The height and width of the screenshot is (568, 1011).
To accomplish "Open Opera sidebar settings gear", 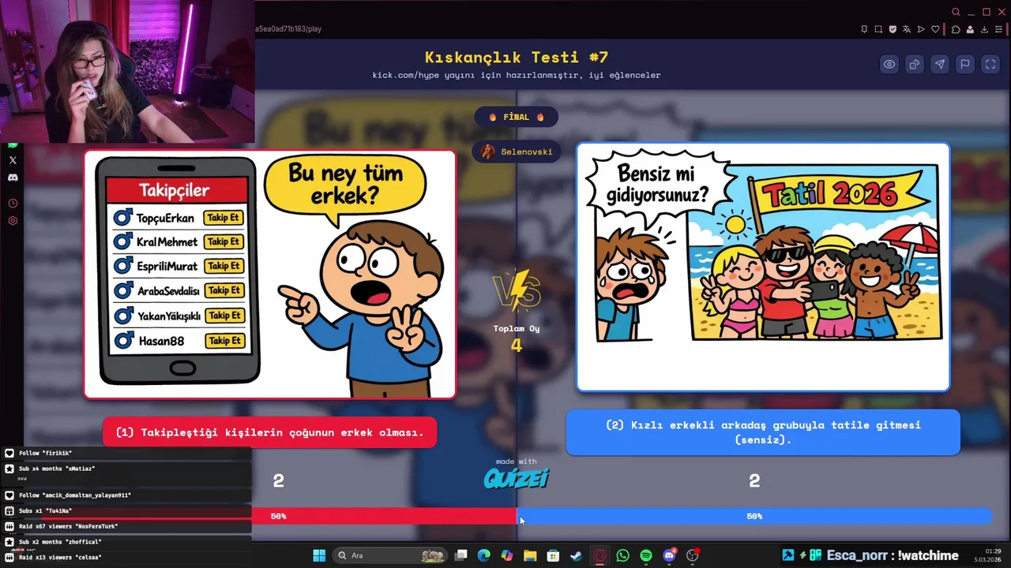I will (13, 221).
